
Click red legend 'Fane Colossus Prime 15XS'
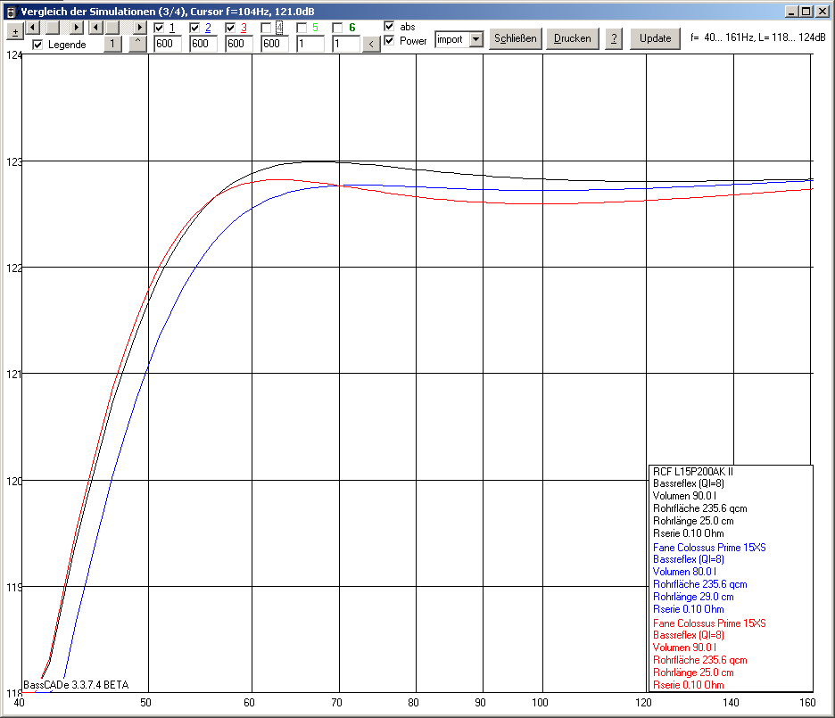pos(709,623)
